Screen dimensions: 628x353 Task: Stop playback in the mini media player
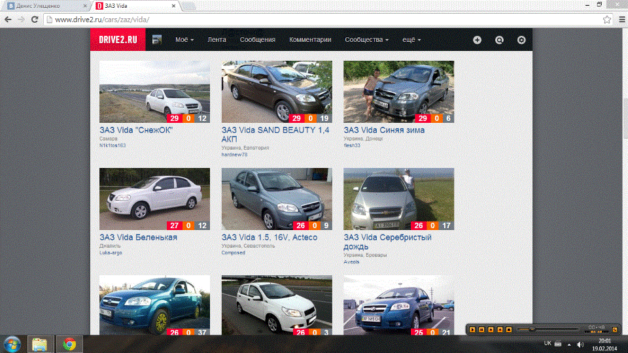point(509,329)
